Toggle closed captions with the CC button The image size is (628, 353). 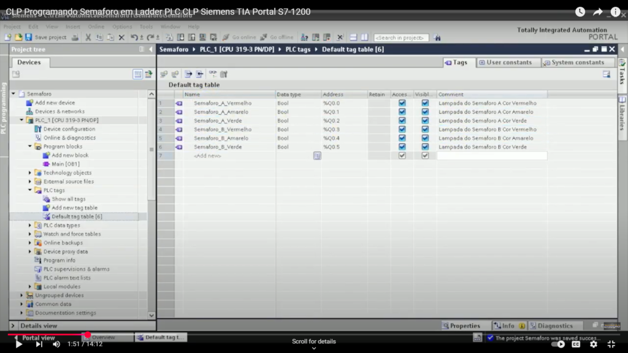[576, 344]
